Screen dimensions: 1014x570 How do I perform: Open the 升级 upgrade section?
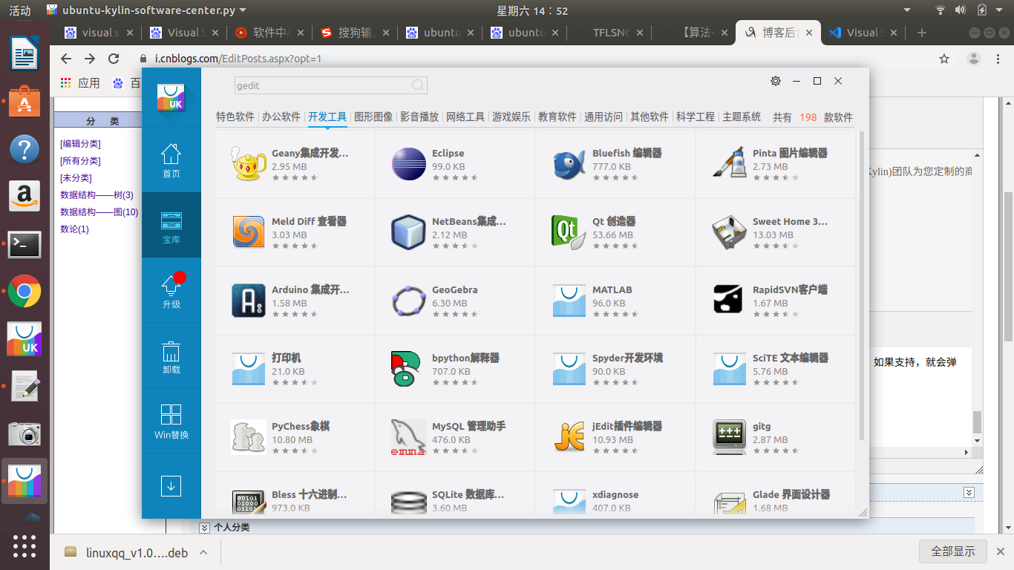[171, 290]
